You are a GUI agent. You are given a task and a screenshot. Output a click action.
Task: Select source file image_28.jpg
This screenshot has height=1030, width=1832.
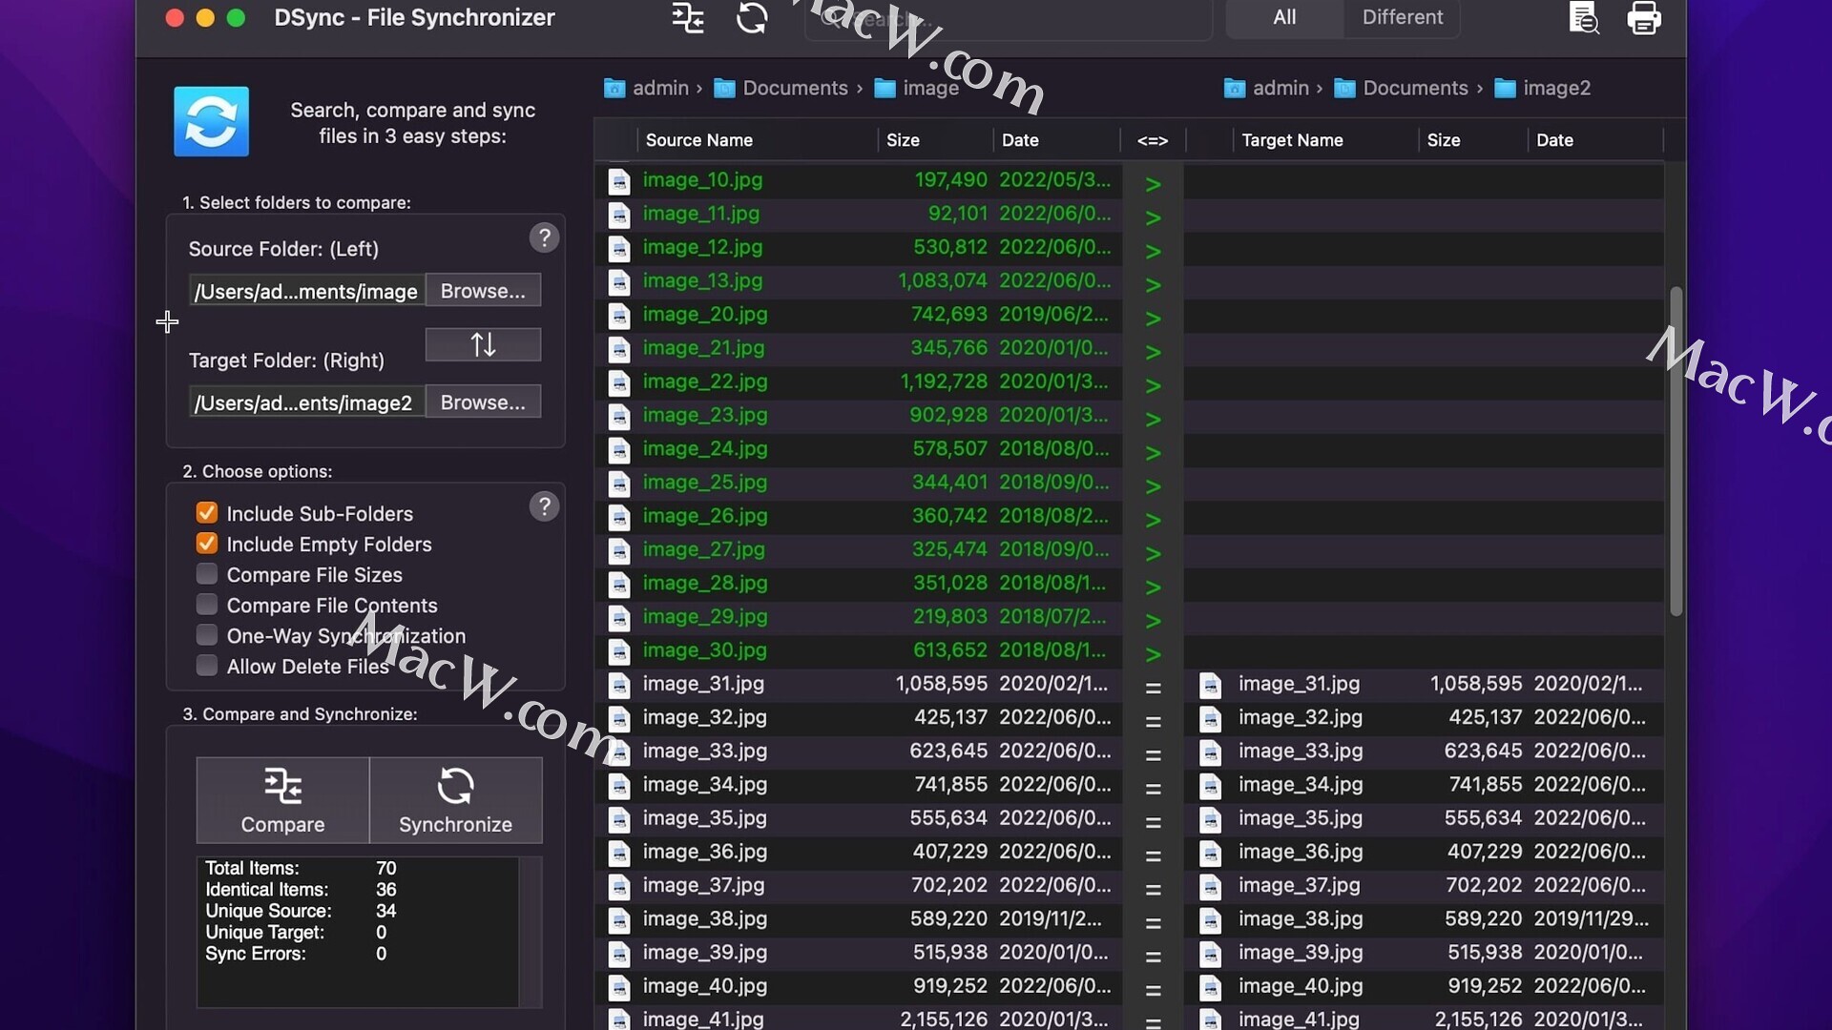[x=705, y=583]
